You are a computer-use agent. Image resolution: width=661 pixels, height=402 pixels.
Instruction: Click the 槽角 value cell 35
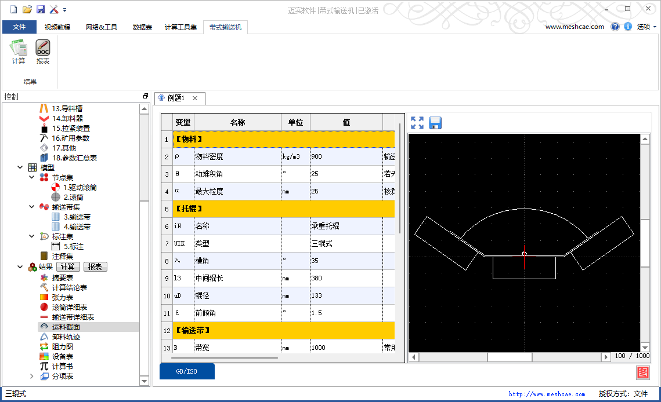(x=346, y=261)
